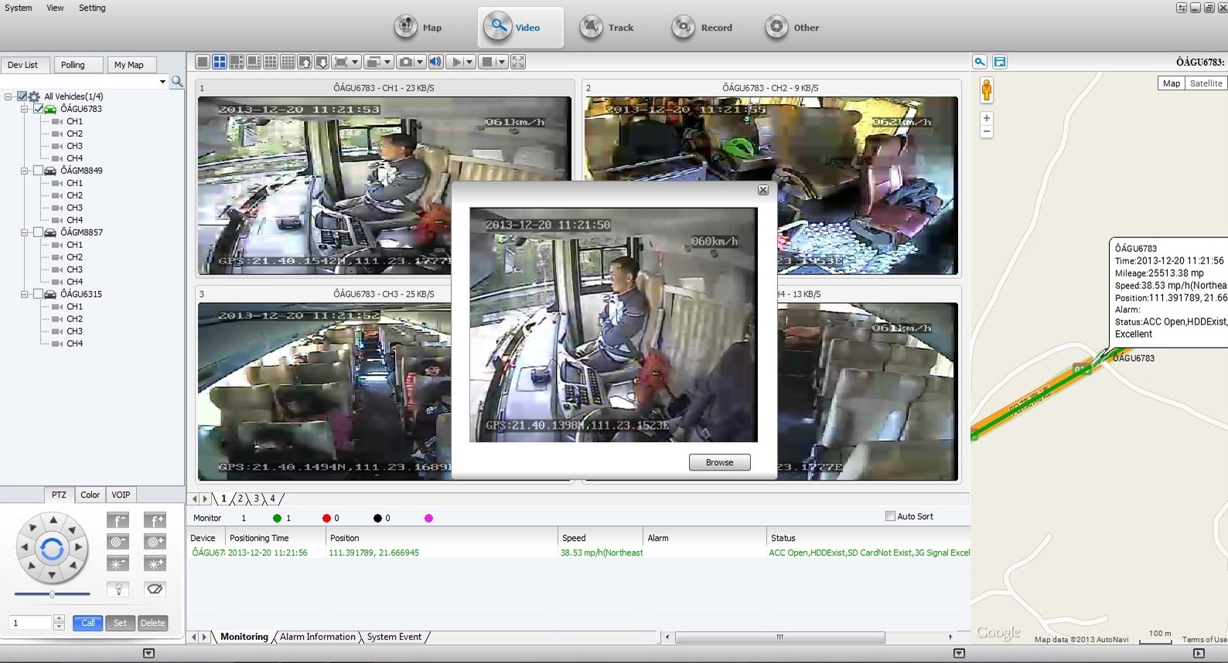
Task: Open the Setting menu
Action: point(92,8)
